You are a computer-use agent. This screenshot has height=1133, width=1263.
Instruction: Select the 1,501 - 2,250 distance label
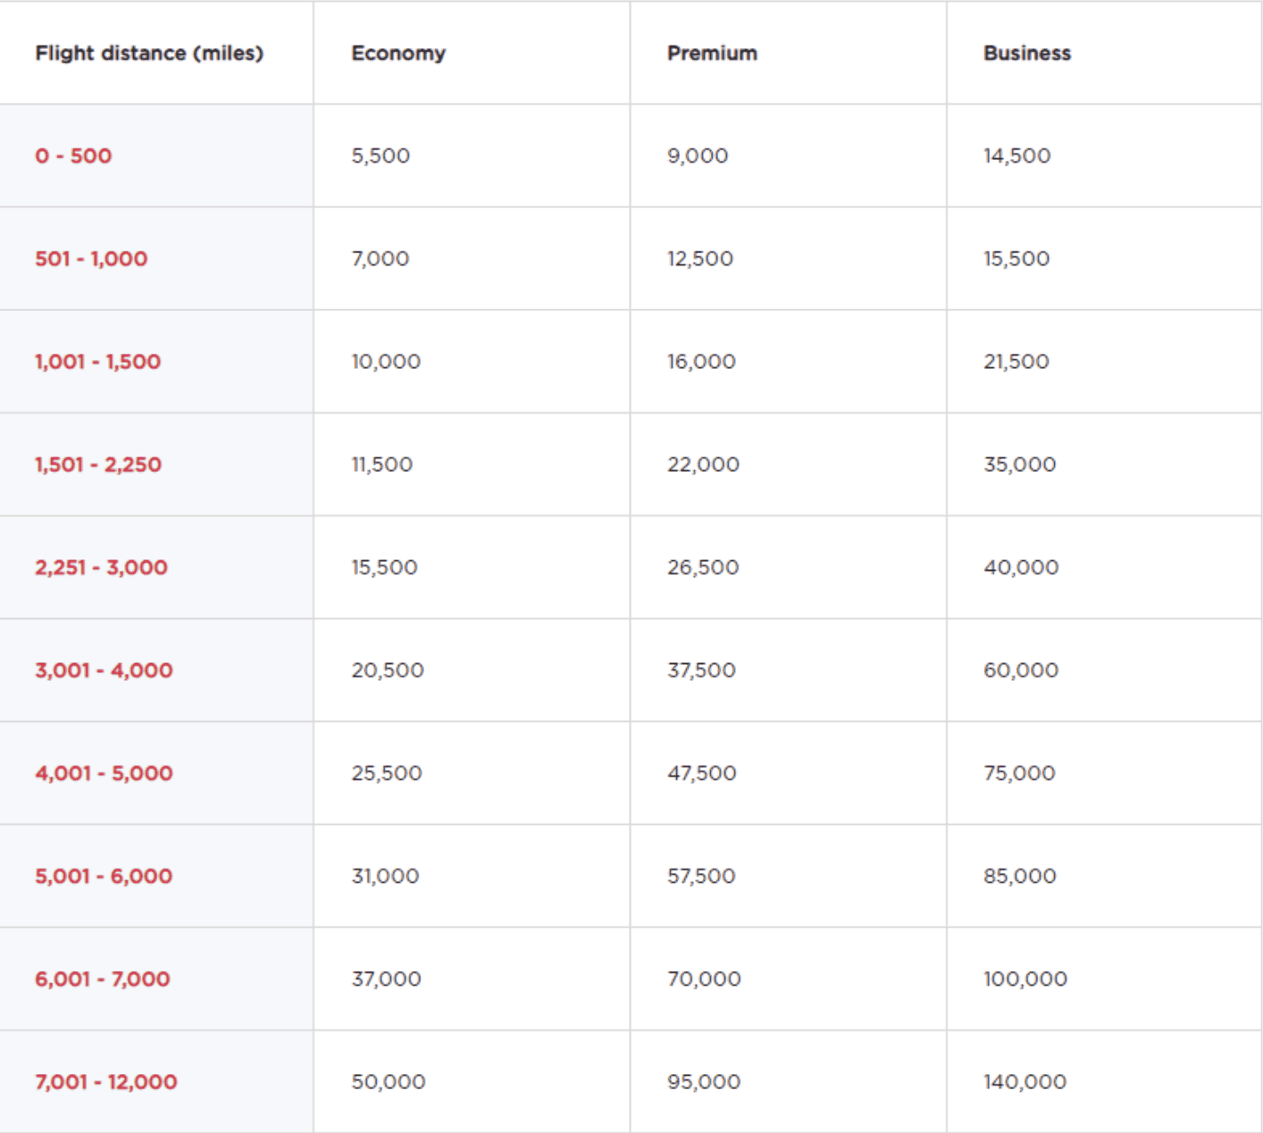98,465
